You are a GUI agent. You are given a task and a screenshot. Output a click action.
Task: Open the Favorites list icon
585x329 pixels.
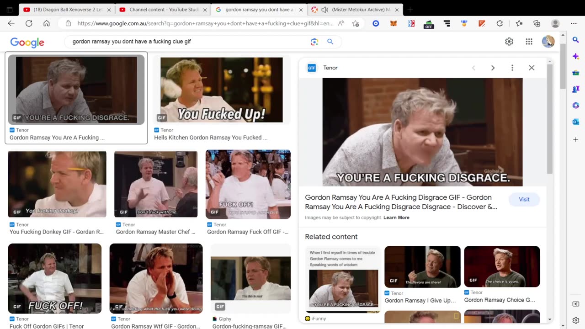click(519, 23)
